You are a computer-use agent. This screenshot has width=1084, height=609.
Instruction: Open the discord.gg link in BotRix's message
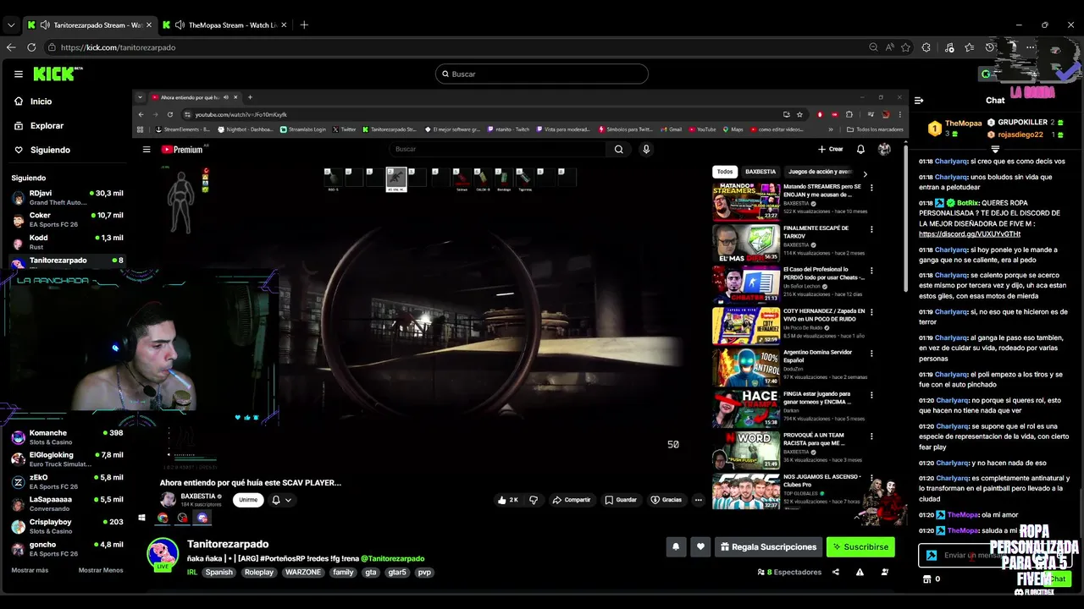pos(969,234)
